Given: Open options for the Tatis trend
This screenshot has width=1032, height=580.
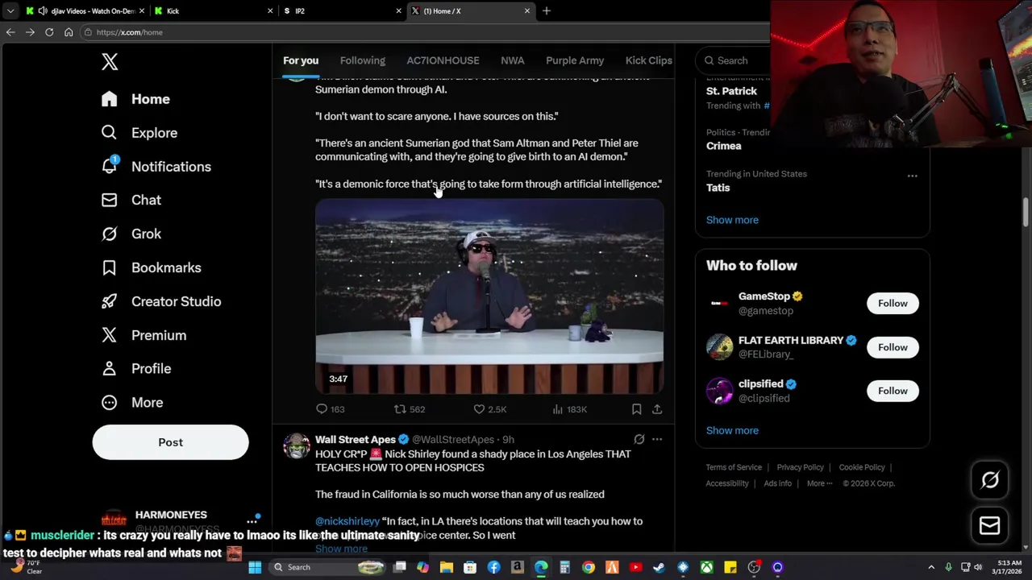Looking at the screenshot, I should 912,176.
